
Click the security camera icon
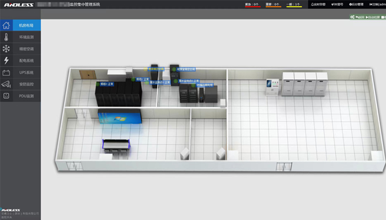pyautogui.click(x=6, y=84)
